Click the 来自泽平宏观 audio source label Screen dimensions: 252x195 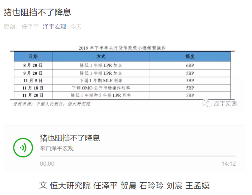[57, 148]
